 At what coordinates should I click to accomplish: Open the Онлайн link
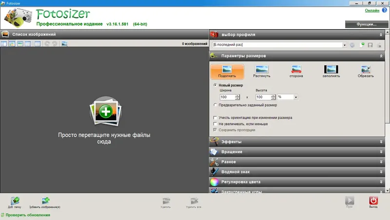pyautogui.click(x=372, y=10)
